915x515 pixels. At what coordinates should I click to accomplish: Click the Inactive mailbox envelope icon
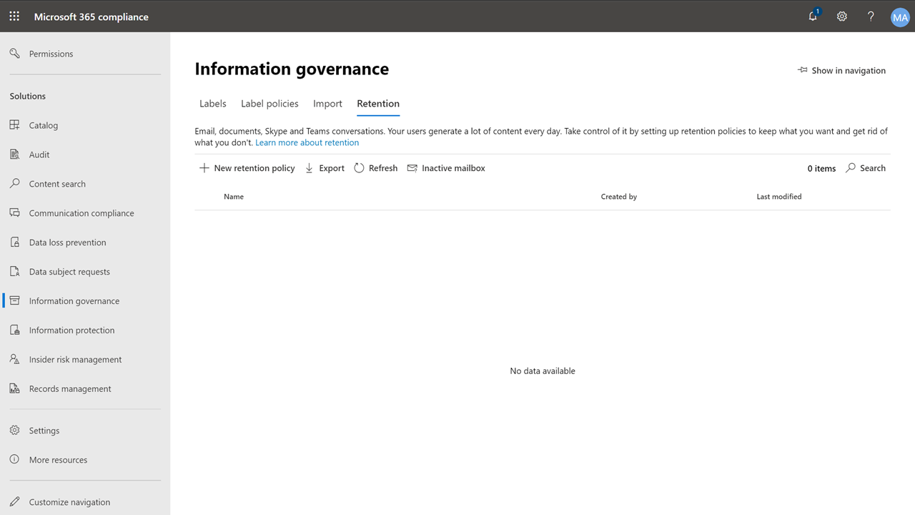412,168
